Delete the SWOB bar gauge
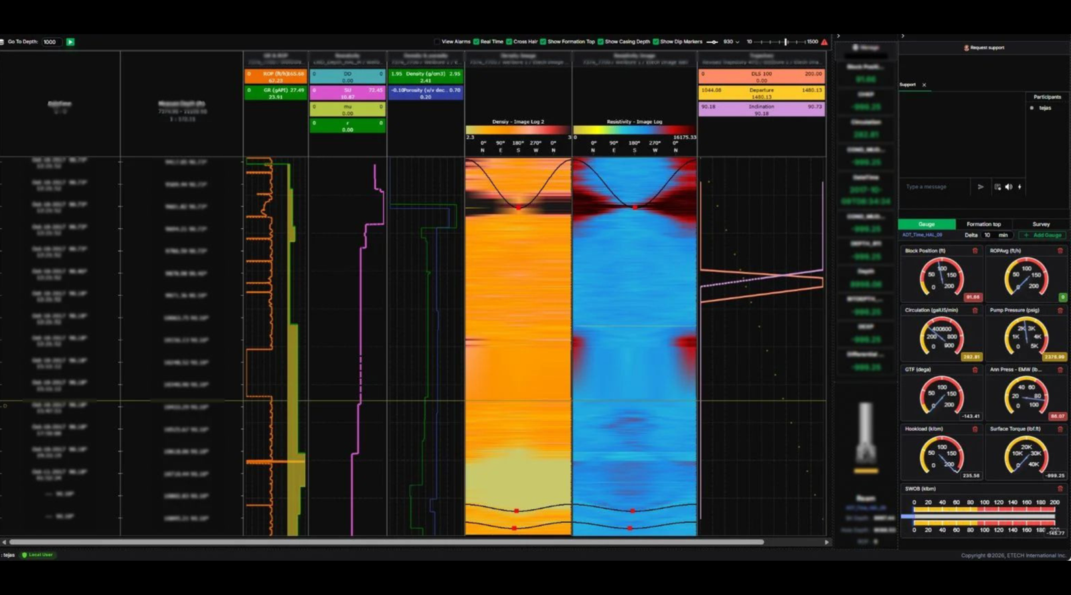1071x595 pixels. pyautogui.click(x=1060, y=489)
